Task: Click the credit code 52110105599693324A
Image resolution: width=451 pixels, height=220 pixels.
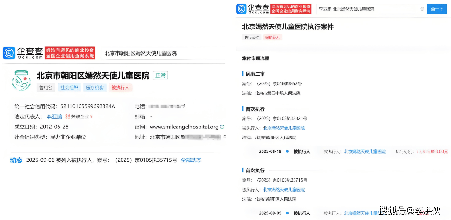Action: (88, 106)
